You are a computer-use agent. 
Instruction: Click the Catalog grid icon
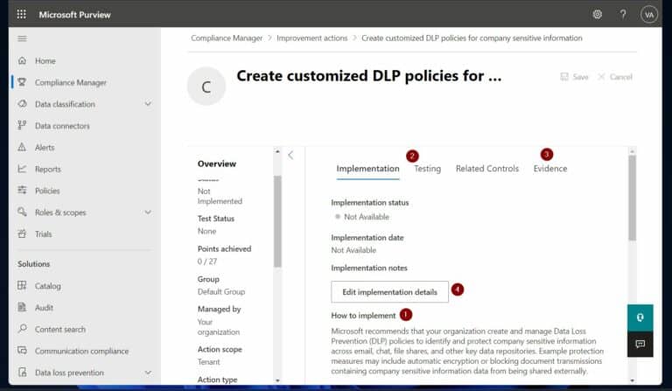pyautogui.click(x=22, y=286)
